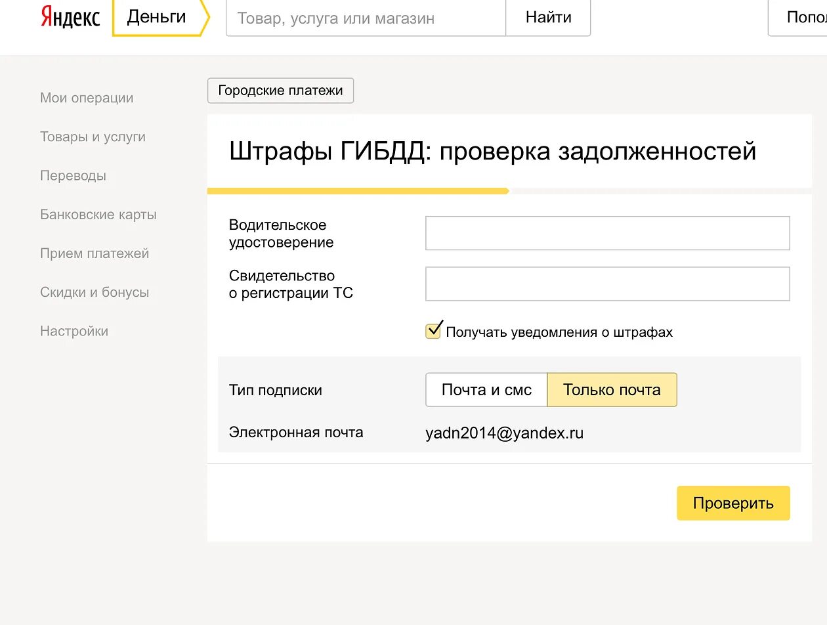Open Банковские карты section
The image size is (827, 625).
[98, 214]
